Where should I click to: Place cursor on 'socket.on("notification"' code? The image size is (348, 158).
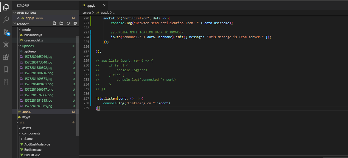(x=126, y=18)
